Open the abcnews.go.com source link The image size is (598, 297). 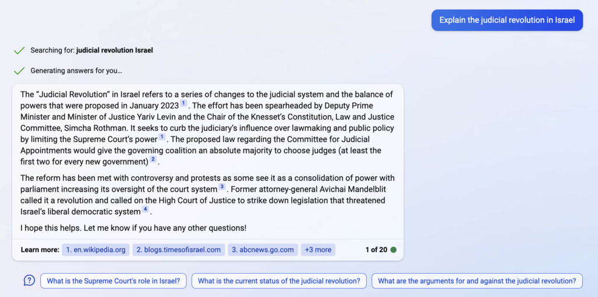pyautogui.click(x=263, y=250)
